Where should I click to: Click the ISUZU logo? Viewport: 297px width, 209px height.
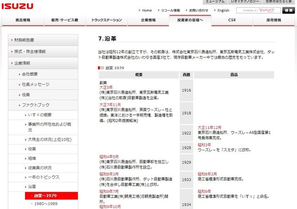point(17,6)
